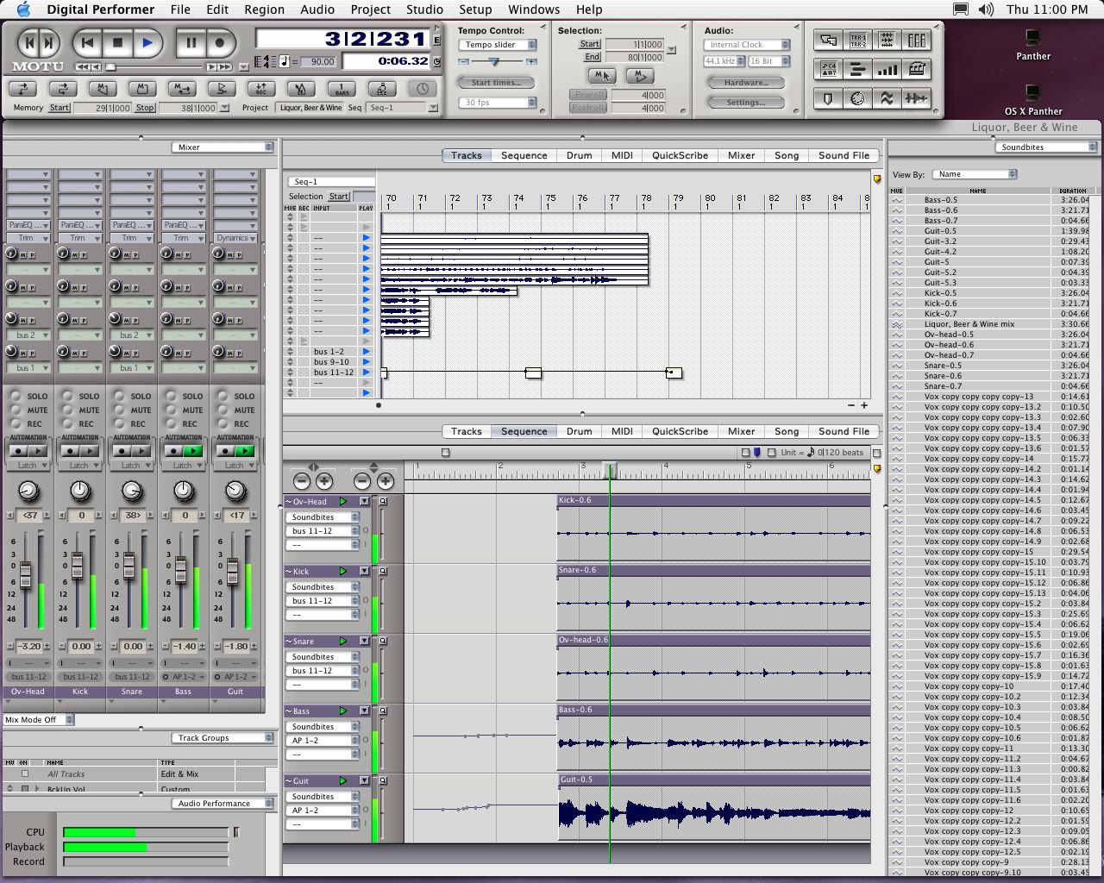Viewport: 1104px width, 883px height.
Task: Switch to the lower QuickScribe tab
Action: pos(680,432)
